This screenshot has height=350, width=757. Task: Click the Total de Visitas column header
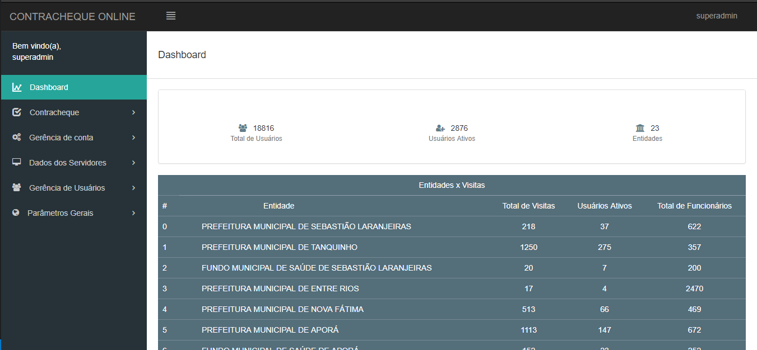point(528,206)
